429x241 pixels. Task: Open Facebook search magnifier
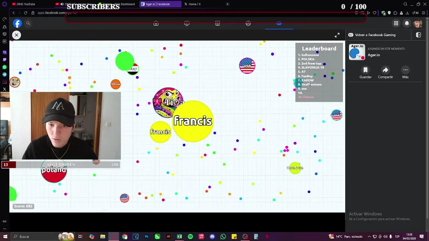tap(28, 23)
